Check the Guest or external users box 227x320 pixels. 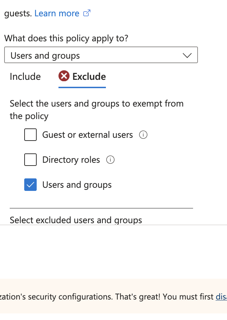pos(30,135)
